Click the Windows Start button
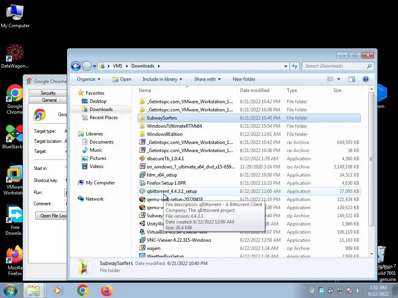The height and width of the screenshot is (298, 398). (10, 290)
